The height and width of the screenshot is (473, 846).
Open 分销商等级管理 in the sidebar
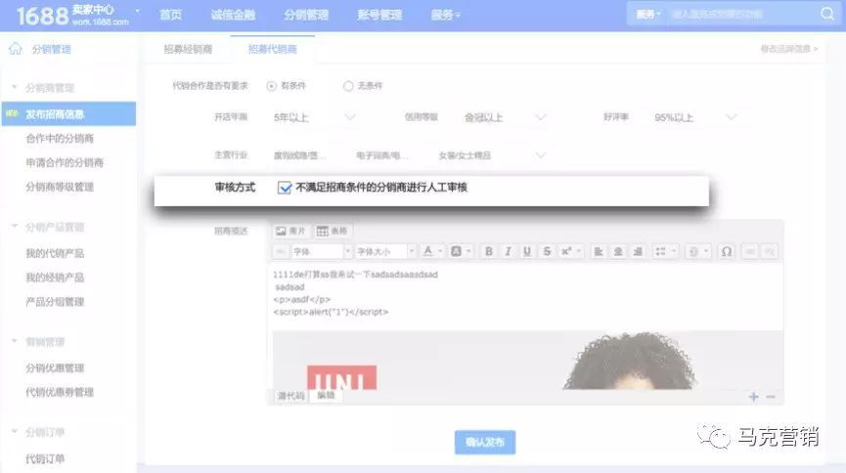click(60, 187)
